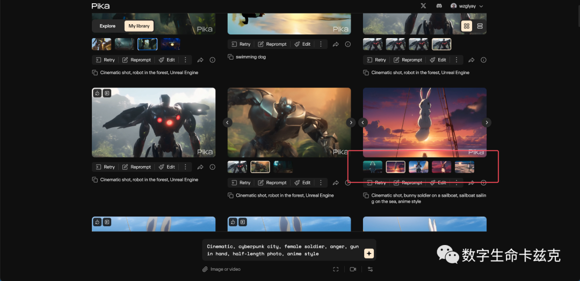Select blue-sky bunny on boat thumbnail

point(419,167)
